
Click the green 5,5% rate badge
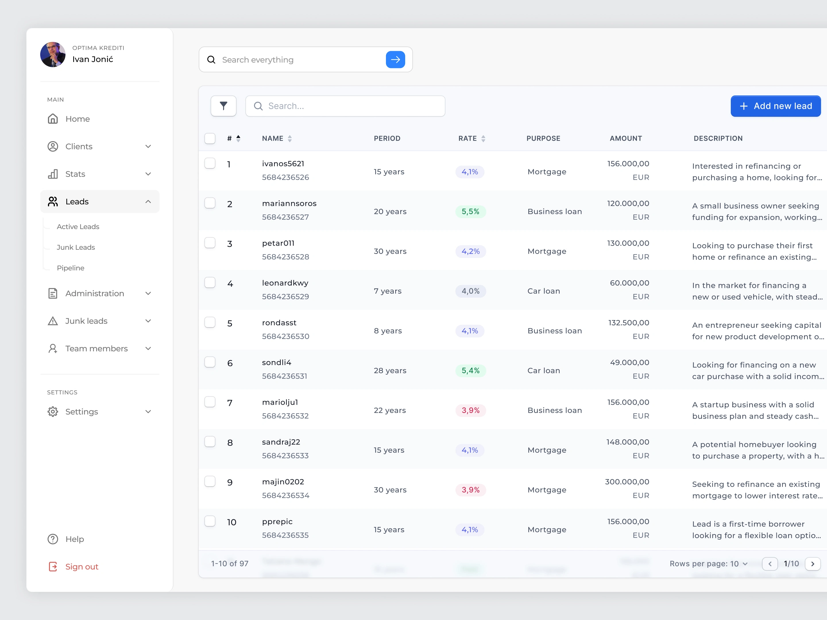(470, 212)
